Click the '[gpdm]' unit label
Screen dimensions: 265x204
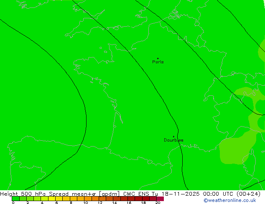click(x=110, y=194)
